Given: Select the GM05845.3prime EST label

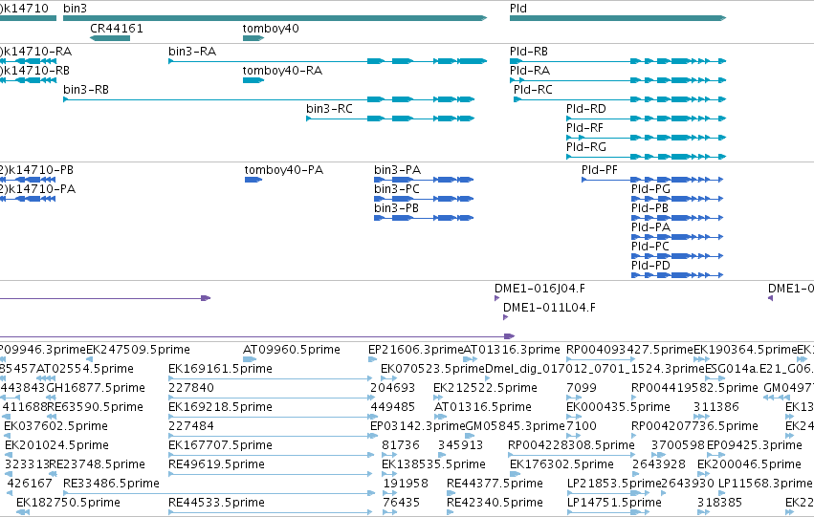Looking at the screenshot, I should point(515,427).
